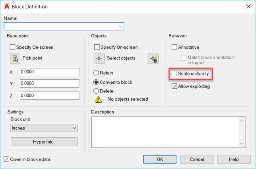The width and height of the screenshot is (256, 169).
Task: Open Quick Select icon beside Select objects
Action: coord(153,58)
